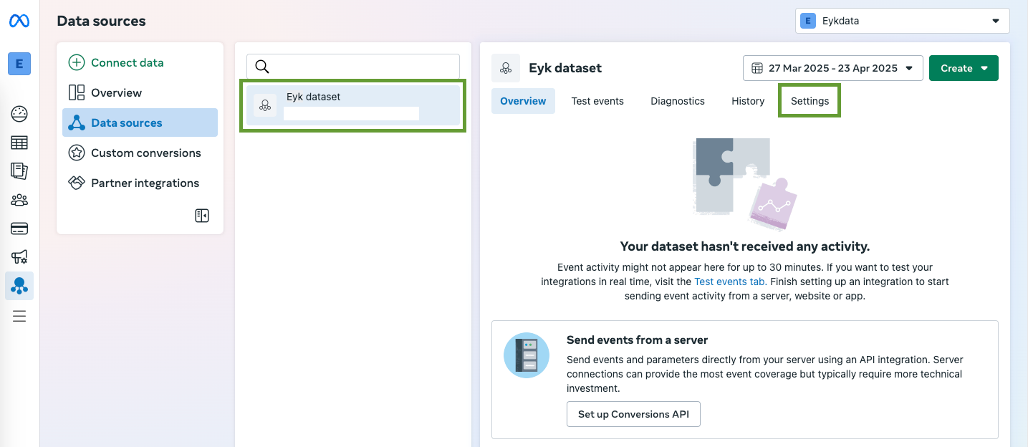Select Partner integrations in left menu
Viewport: 1028px width, 447px height.
coord(140,183)
